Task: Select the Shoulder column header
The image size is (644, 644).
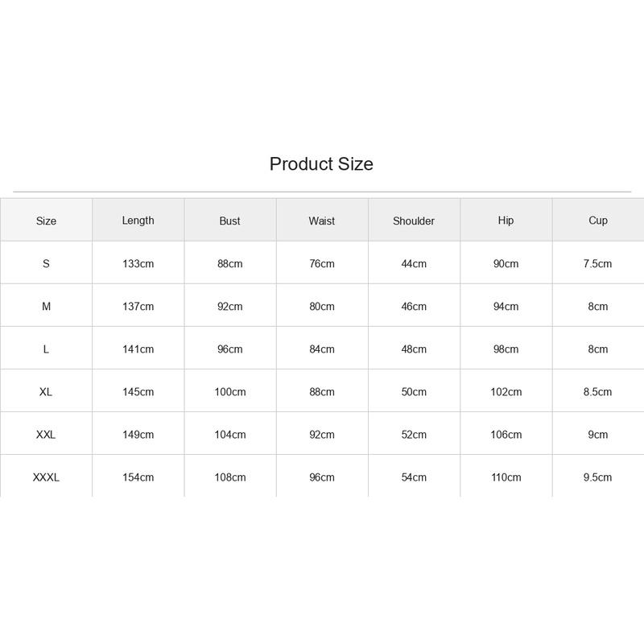Action: [x=414, y=221]
